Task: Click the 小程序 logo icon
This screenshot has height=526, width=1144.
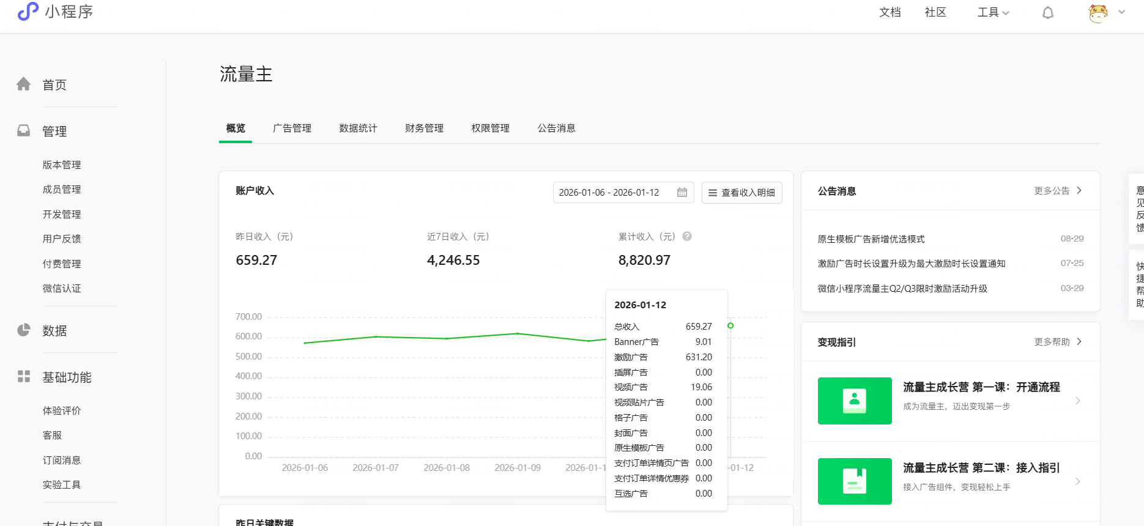Action: [x=28, y=11]
